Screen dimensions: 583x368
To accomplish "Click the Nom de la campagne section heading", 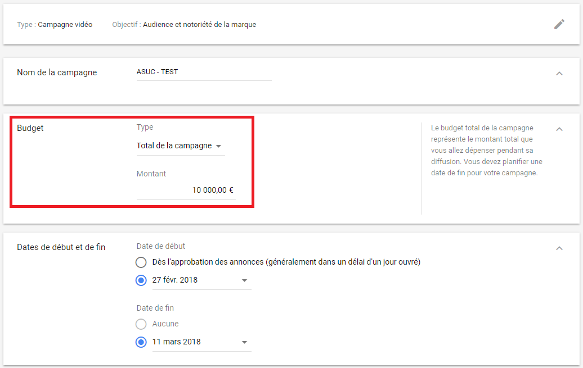I will click(57, 72).
